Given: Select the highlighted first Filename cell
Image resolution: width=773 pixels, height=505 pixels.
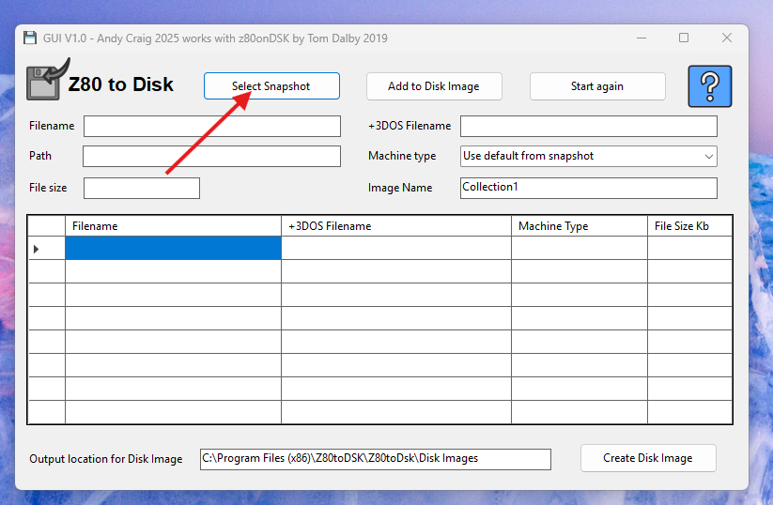Looking at the screenshot, I should (x=173, y=249).
